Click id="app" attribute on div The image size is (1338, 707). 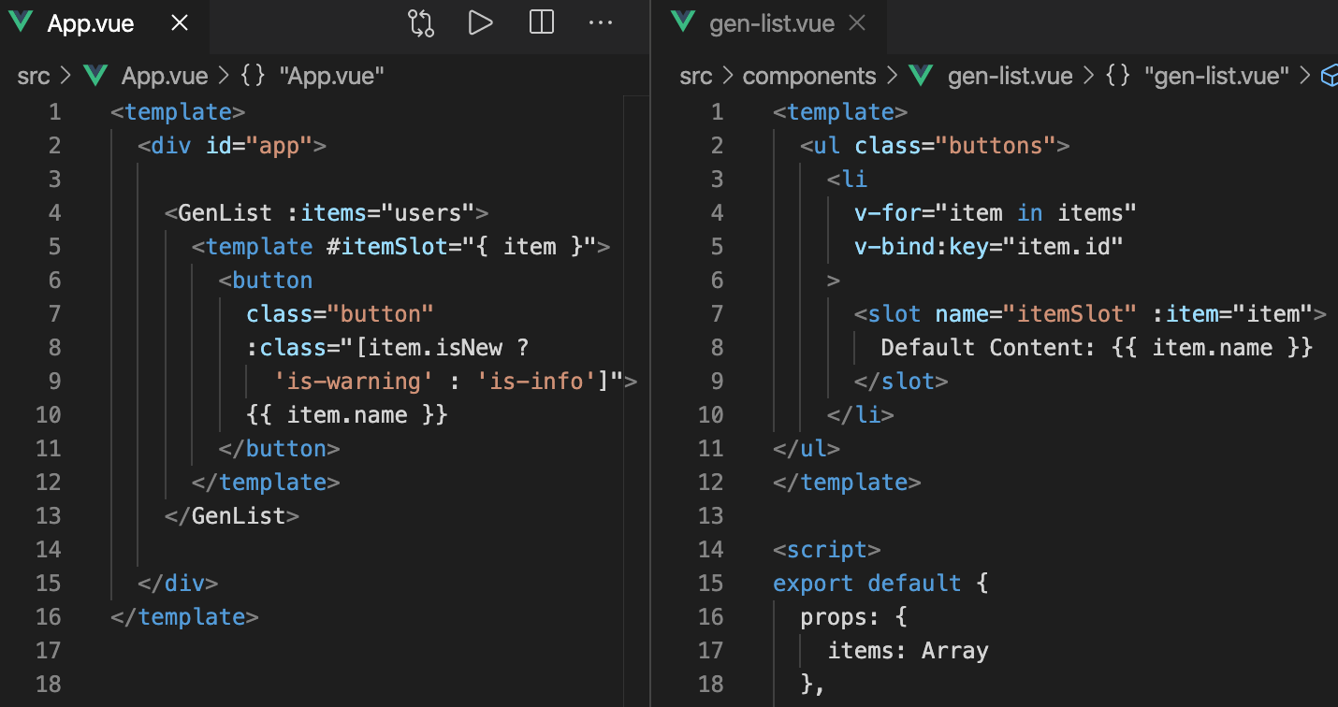point(259,145)
